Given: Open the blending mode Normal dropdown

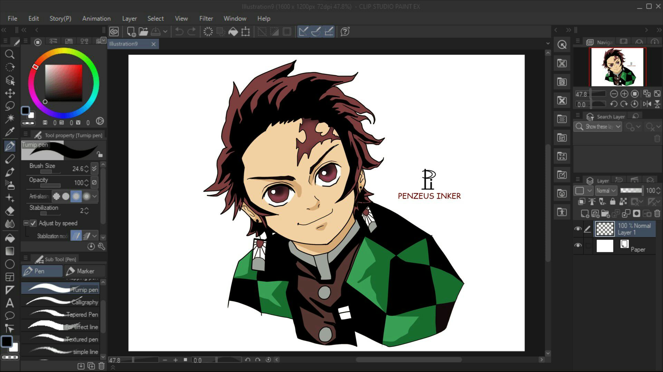Looking at the screenshot, I should coord(606,190).
